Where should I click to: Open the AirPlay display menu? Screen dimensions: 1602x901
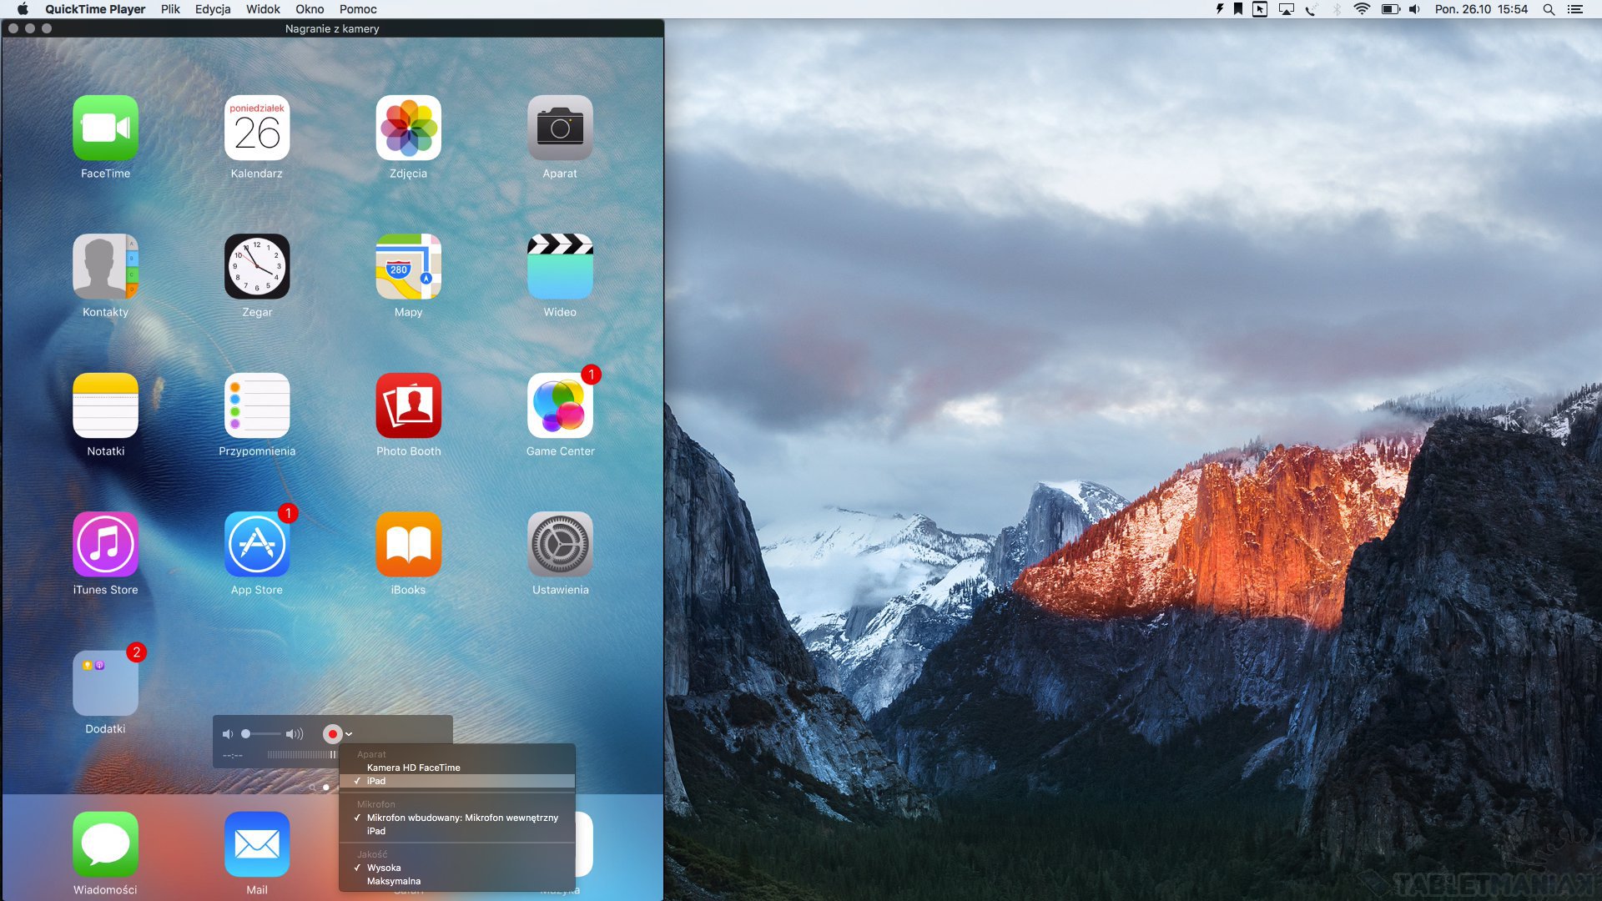click(x=1287, y=9)
